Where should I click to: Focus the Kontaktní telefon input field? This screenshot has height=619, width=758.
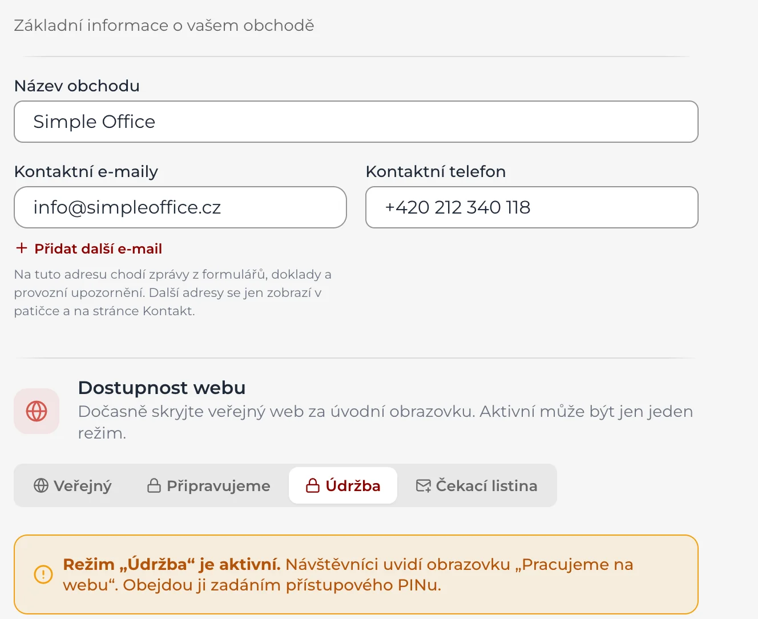click(532, 207)
